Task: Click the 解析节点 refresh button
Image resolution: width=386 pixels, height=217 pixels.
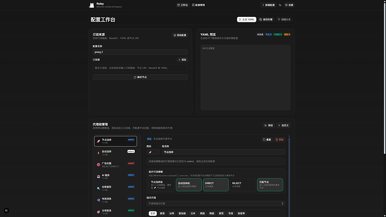Action: pyautogui.click(x=140, y=77)
